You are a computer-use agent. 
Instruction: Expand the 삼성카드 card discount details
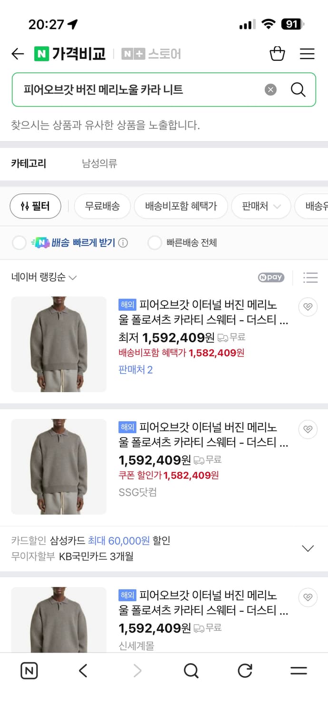(x=307, y=548)
